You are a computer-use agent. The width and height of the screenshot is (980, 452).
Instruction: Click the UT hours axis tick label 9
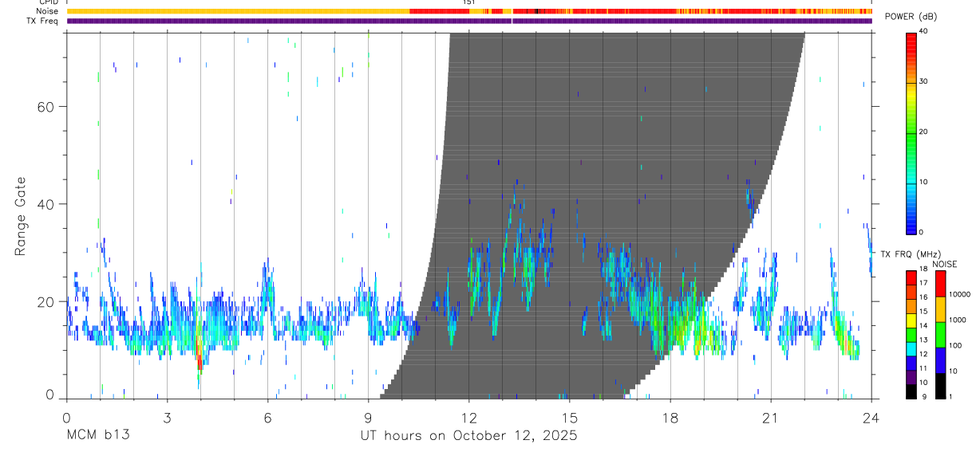(x=368, y=418)
